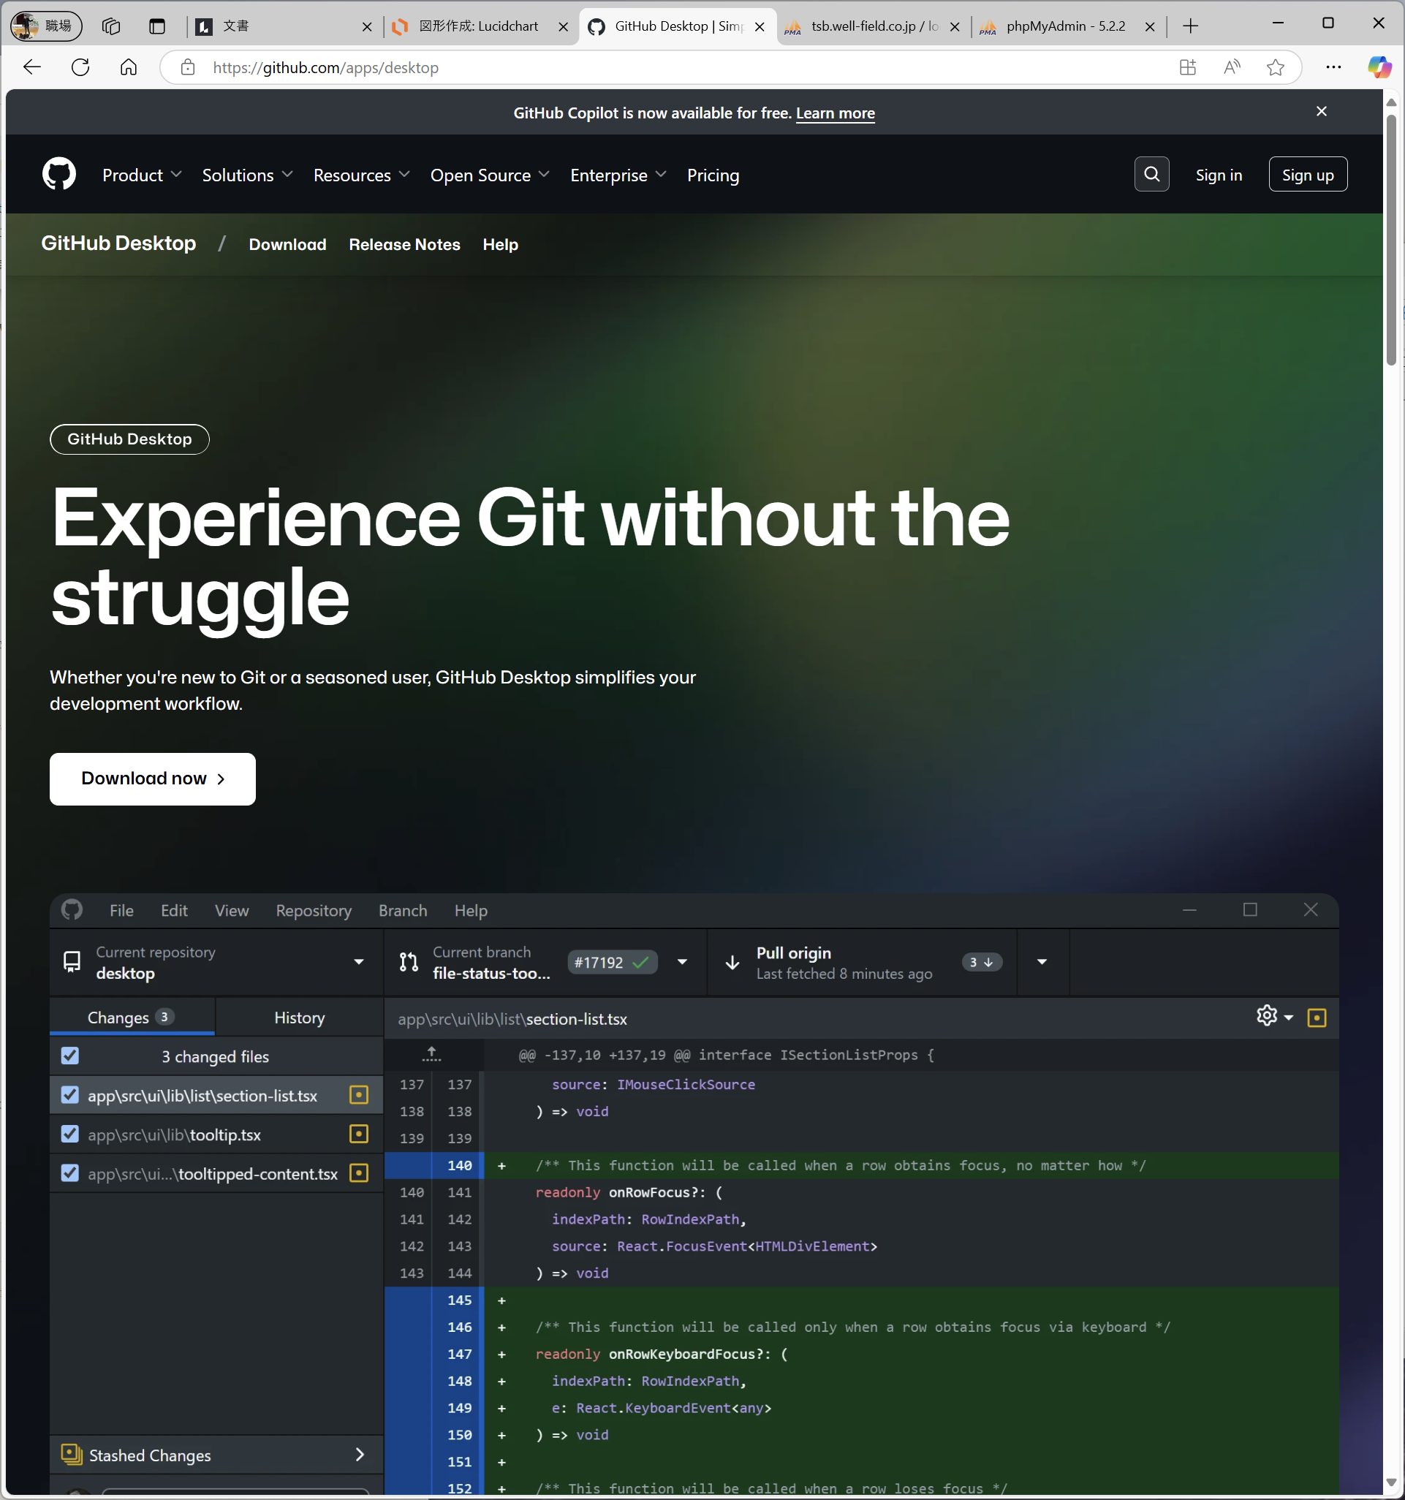This screenshot has width=1405, height=1500.
Task: Reload the page with refresh icon
Action: [x=80, y=67]
